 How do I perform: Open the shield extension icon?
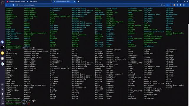tap(177, 5)
